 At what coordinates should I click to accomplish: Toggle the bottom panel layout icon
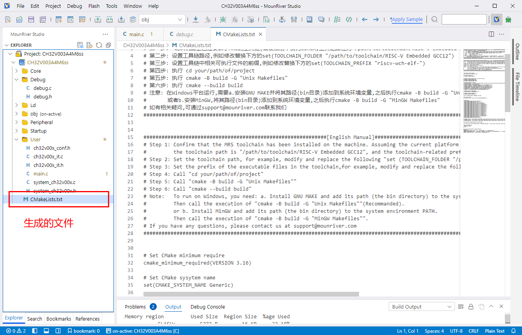[x=46, y=331]
